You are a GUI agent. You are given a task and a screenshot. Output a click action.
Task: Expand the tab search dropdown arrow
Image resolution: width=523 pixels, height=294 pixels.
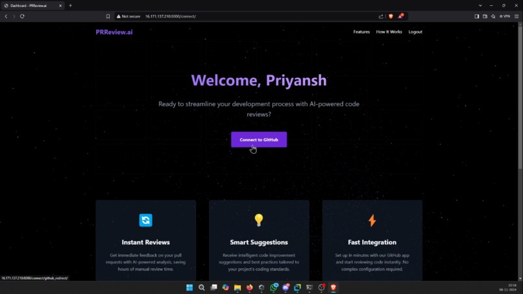(x=480, y=5)
